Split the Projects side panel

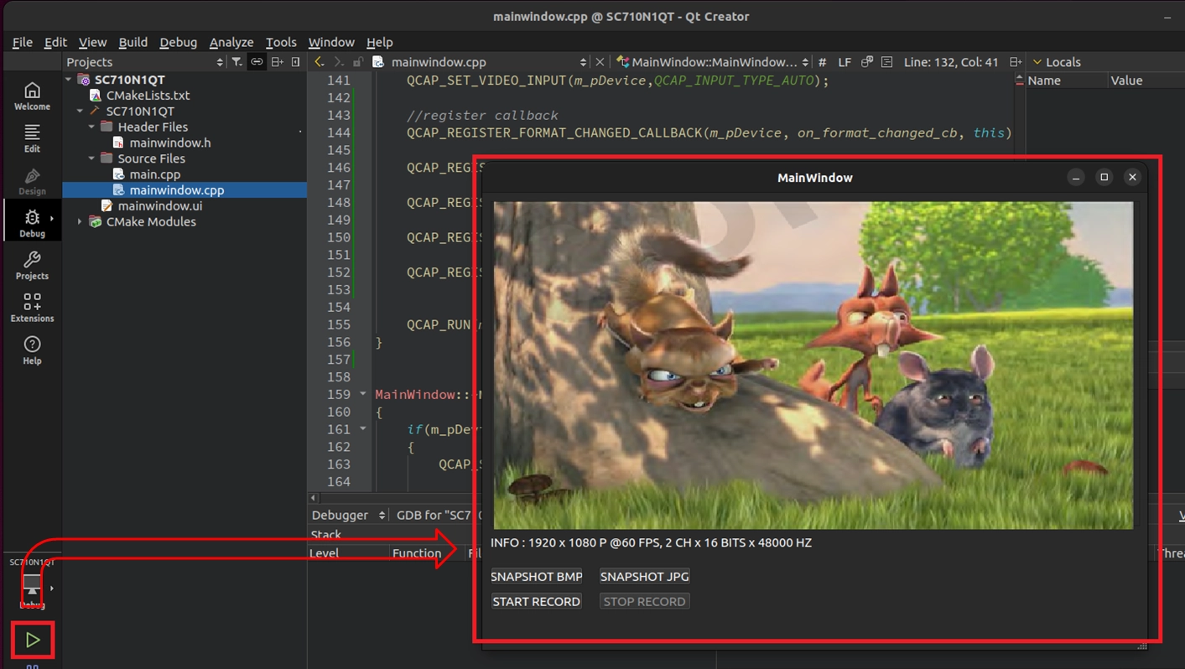277,62
